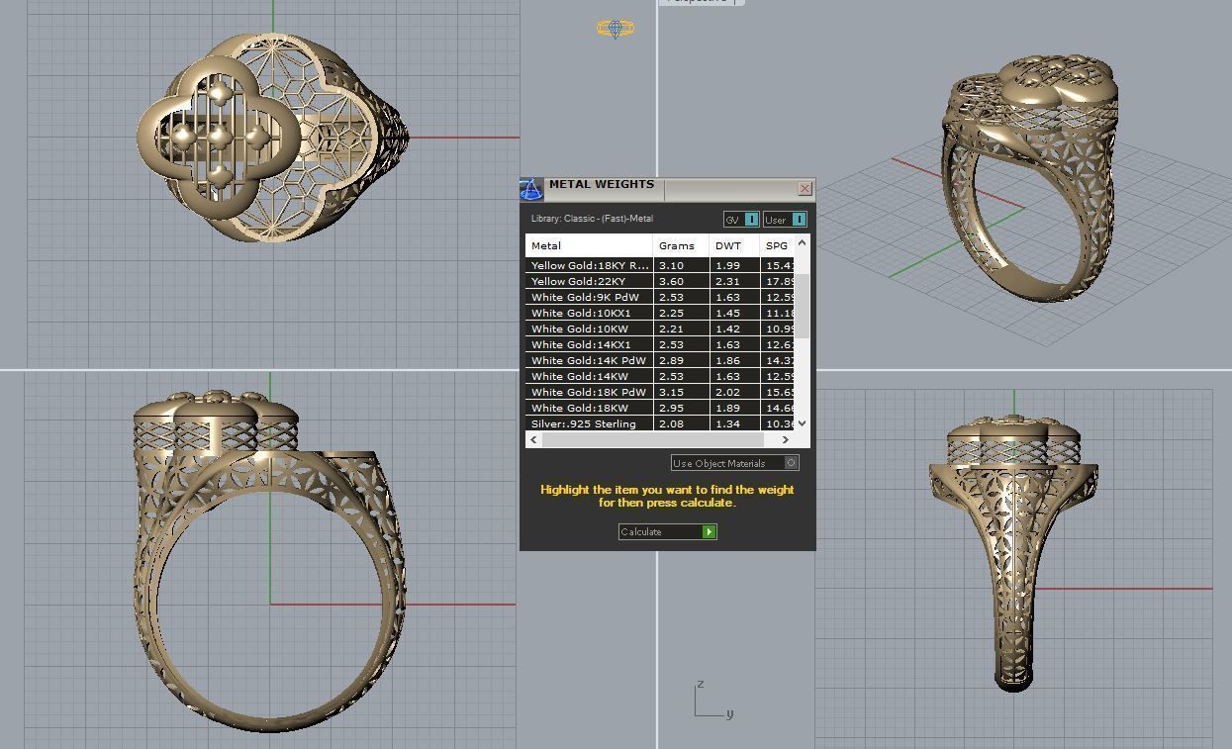Click grams value 2.89 for 14K PdW
Viewport: 1232px width, 749px height.
pos(671,360)
